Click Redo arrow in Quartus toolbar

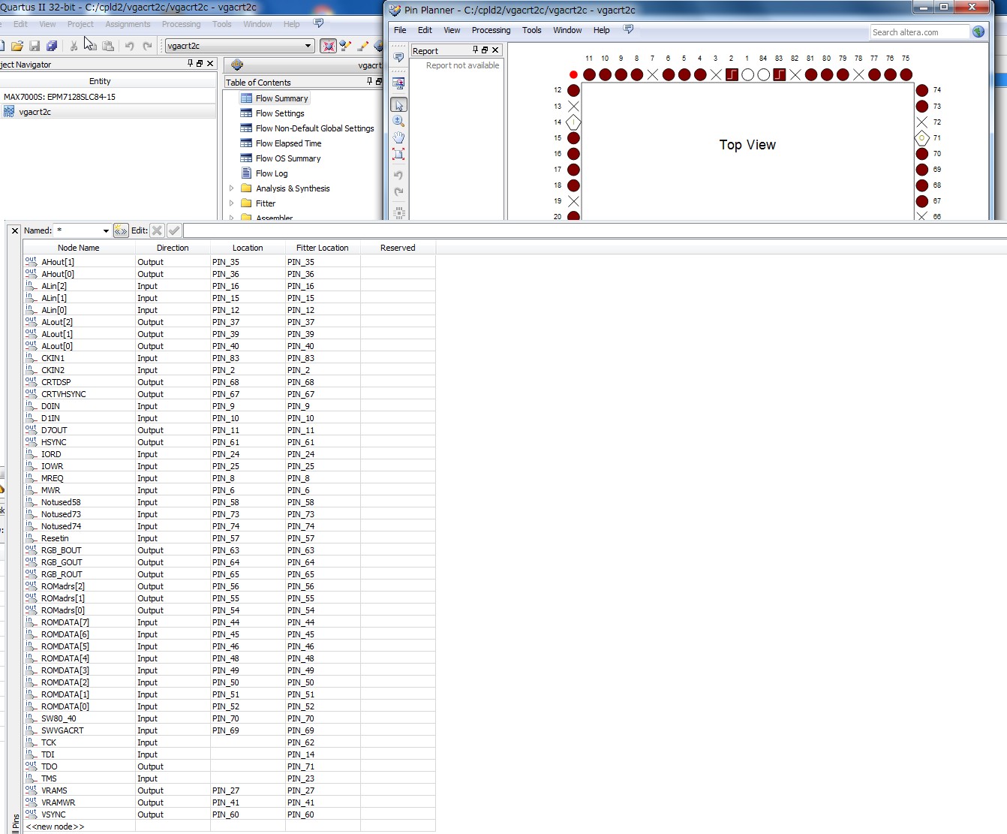(147, 46)
